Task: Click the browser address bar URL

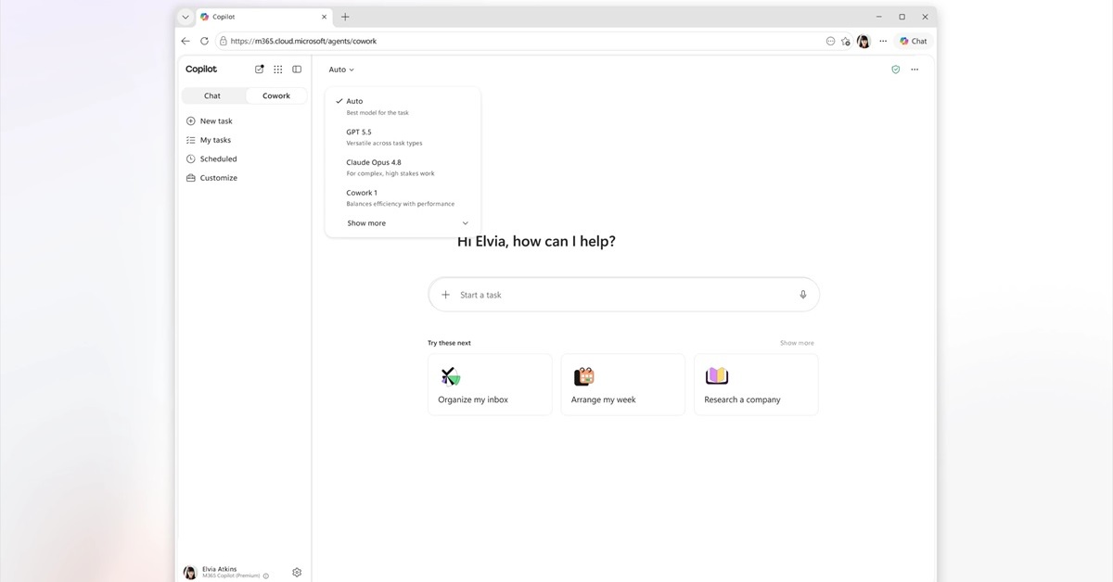Action: coord(303,41)
